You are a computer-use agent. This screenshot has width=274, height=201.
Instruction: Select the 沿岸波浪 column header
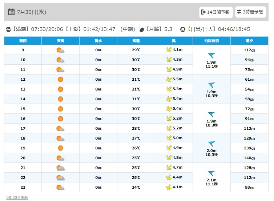coord(211,41)
